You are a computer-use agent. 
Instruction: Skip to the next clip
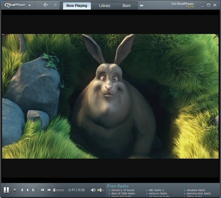click(x=33, y=190)
